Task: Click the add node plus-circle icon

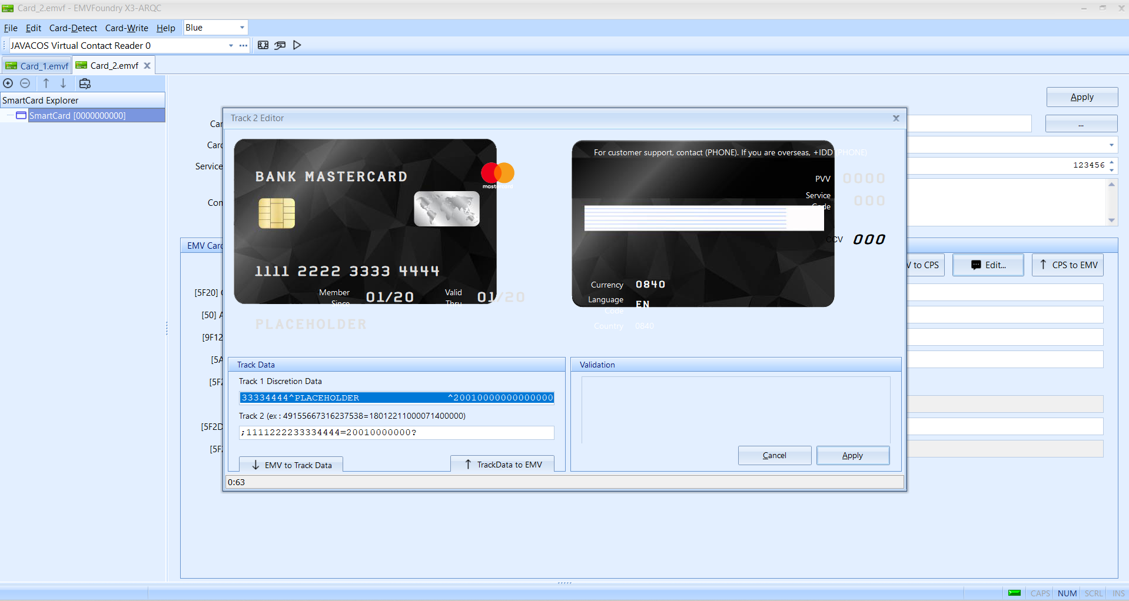Action: 8,84
